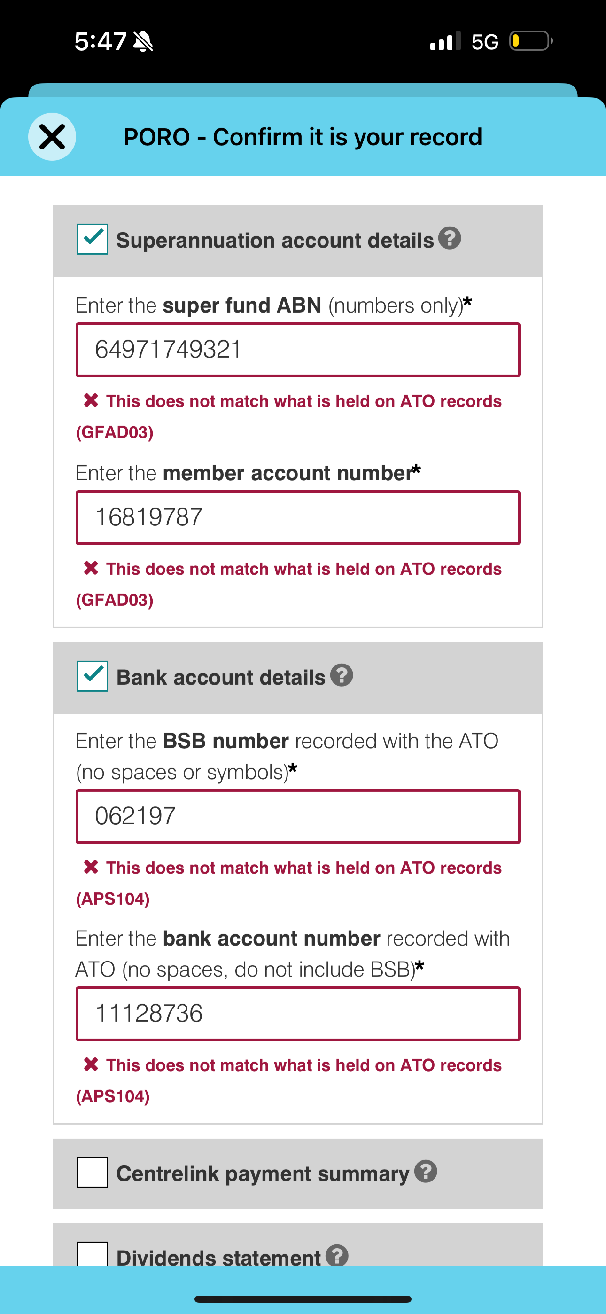Close the PORO confirmation dialog
Viewport: 606px width, 1314px height.
[52, 137]
